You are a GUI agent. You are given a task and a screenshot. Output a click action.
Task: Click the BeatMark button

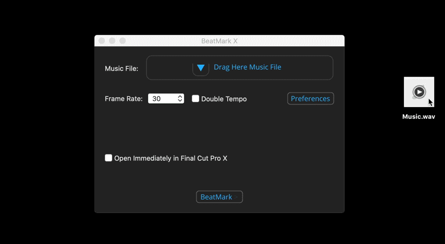219,197
